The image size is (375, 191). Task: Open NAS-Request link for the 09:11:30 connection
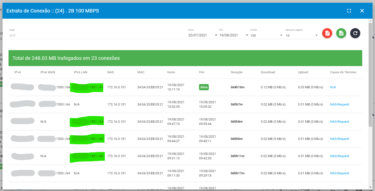tap(340, 173)
